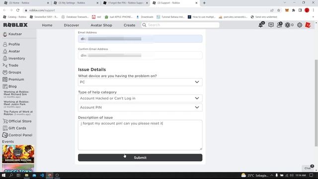Open the Roblox notifications bell
The height and width of the screenshot is (179, 318).
(261, 25)
